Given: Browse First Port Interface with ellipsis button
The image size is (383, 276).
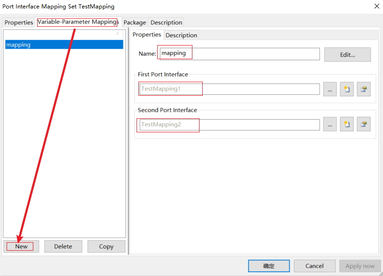Looking at the screenshot, I should (330, 89).
